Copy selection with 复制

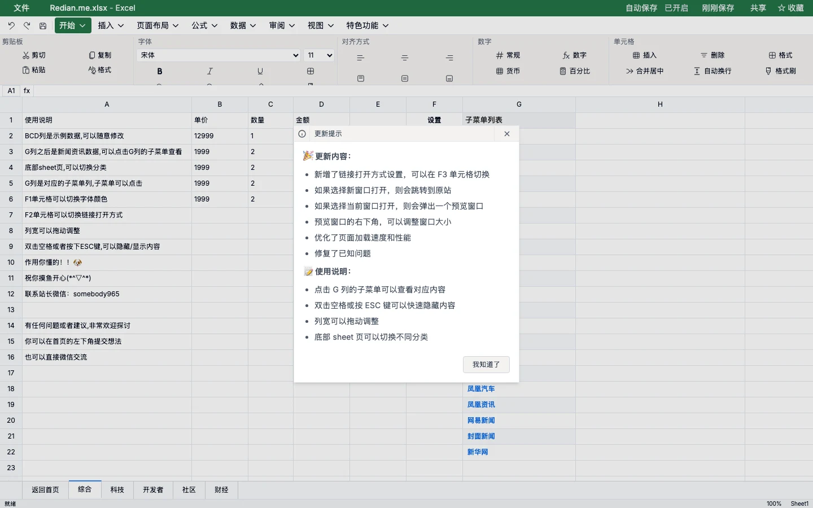[x=100, y=55]
